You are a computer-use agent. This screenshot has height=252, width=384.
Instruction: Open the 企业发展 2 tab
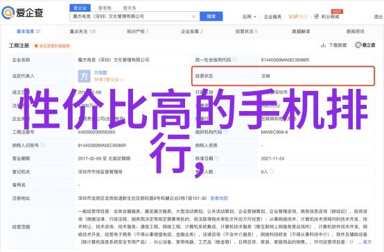192,31
